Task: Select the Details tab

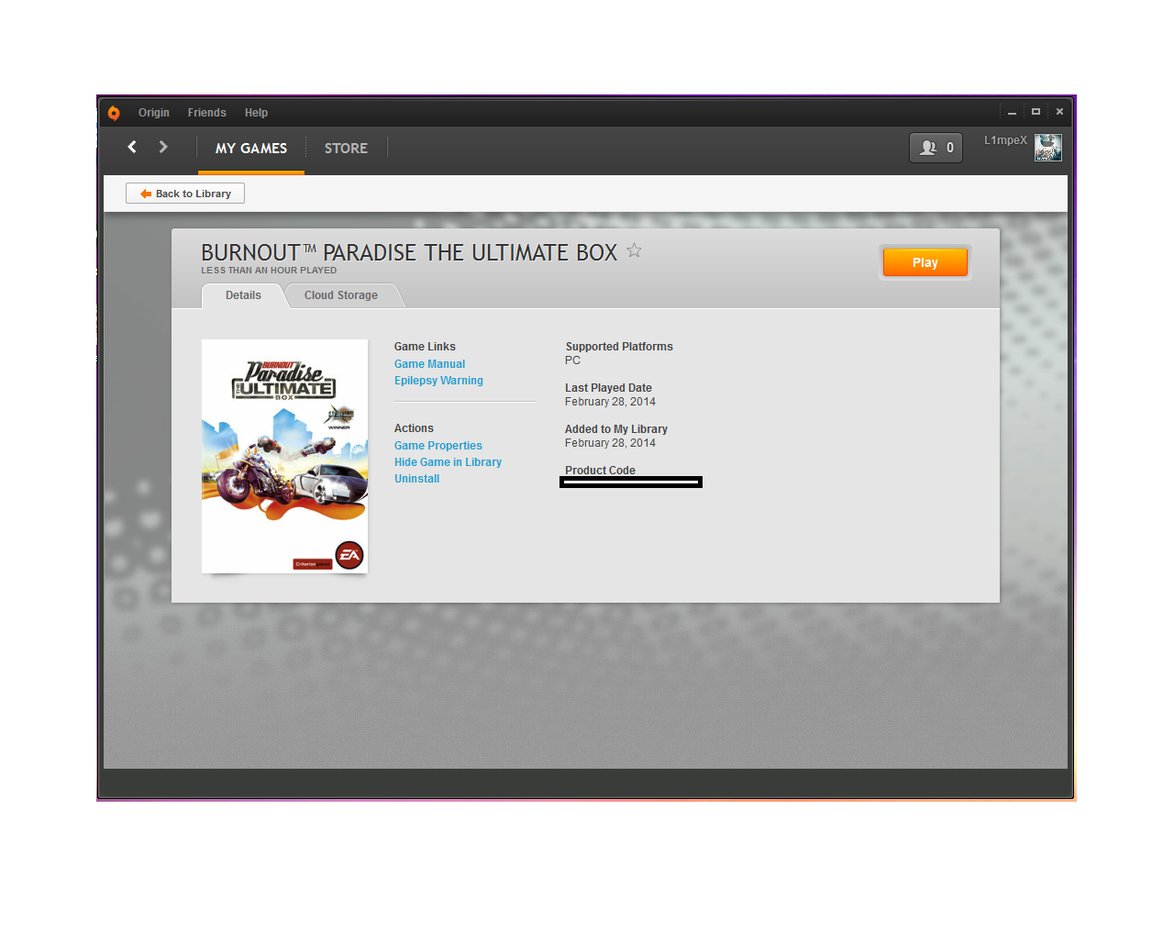Action: pyautogui.click(x=243, y=295)
